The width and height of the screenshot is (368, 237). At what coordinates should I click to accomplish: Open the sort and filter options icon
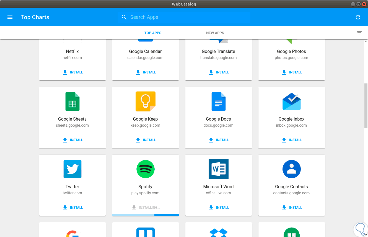click(359, 33)
